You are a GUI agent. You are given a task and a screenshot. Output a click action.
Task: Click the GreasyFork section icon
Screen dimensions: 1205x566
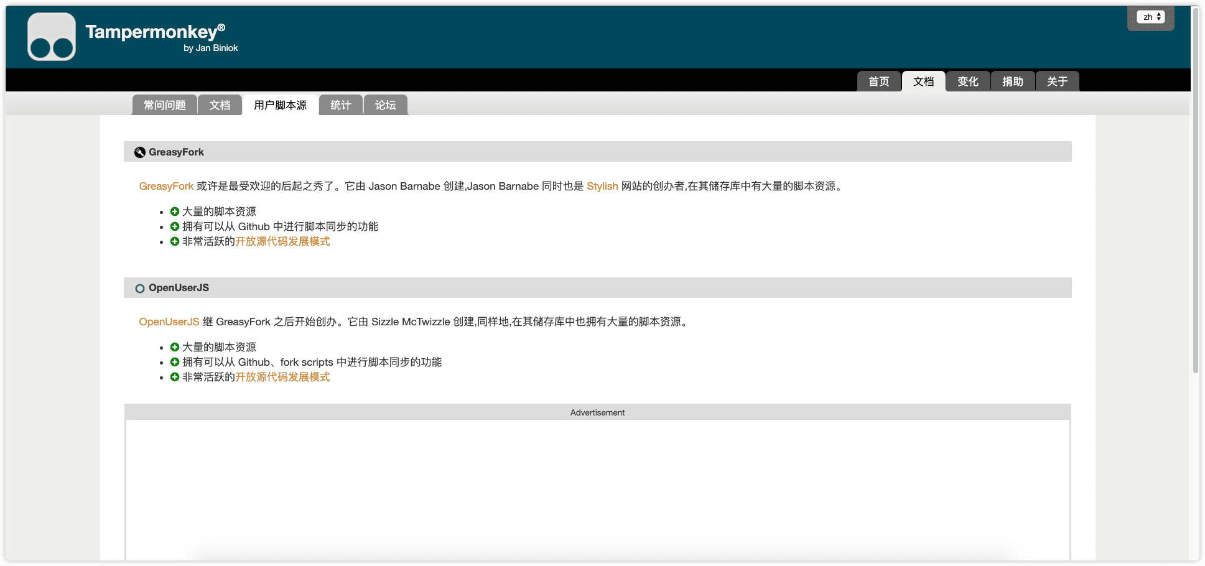140,152
